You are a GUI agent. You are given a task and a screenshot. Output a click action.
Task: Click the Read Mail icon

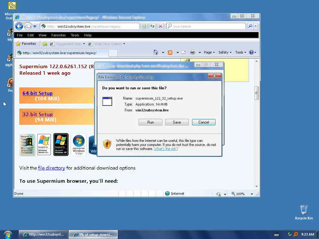coord(183,52)
